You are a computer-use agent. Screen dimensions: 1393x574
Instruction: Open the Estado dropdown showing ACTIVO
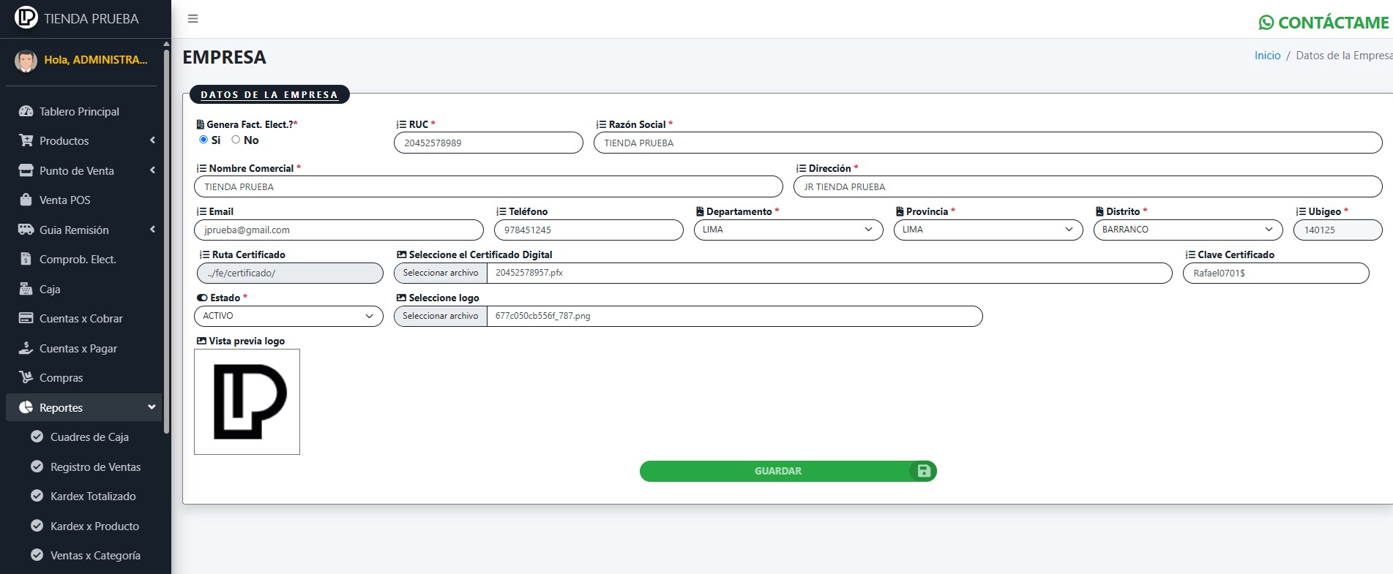(x=288, y=316)
